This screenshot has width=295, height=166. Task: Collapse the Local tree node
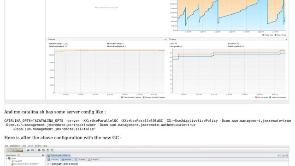(6, 159)
